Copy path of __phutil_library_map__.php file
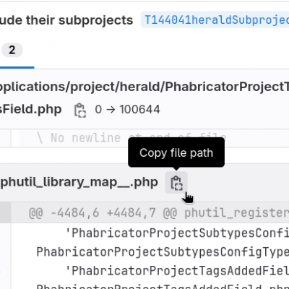 pos(176,183)
